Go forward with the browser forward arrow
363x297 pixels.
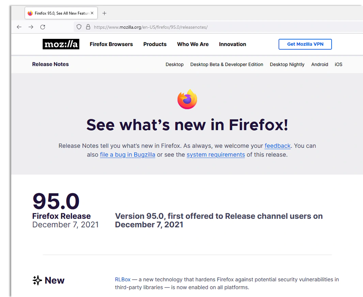point(31,27)
